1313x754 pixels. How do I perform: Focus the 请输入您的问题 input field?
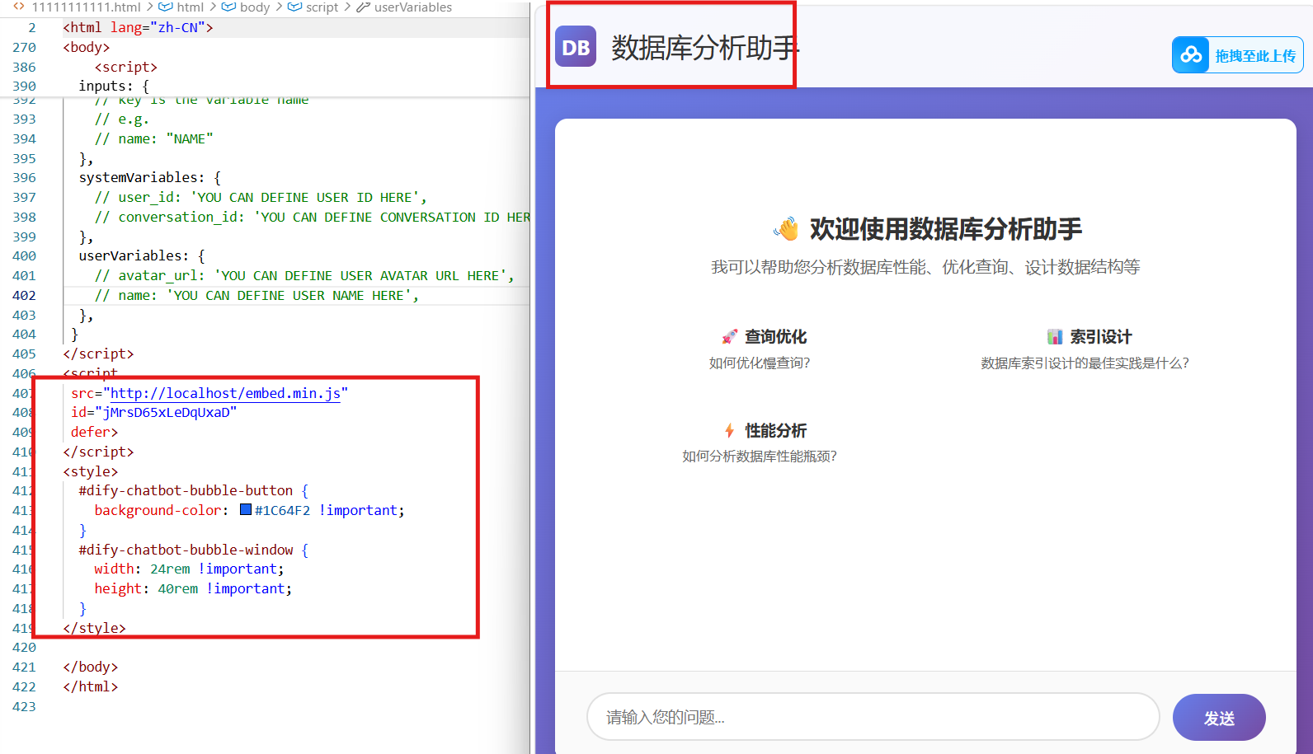[873, 717]
